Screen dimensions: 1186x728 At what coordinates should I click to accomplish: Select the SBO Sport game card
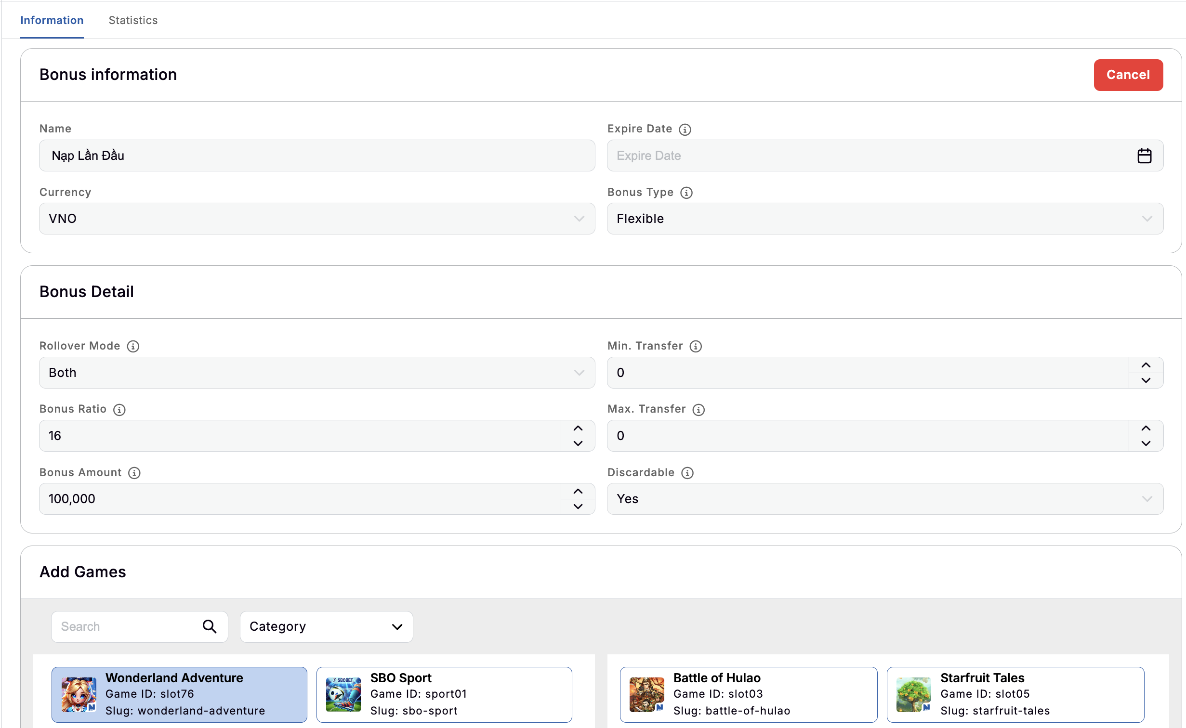pyautogui.click(x=444, y=694)
